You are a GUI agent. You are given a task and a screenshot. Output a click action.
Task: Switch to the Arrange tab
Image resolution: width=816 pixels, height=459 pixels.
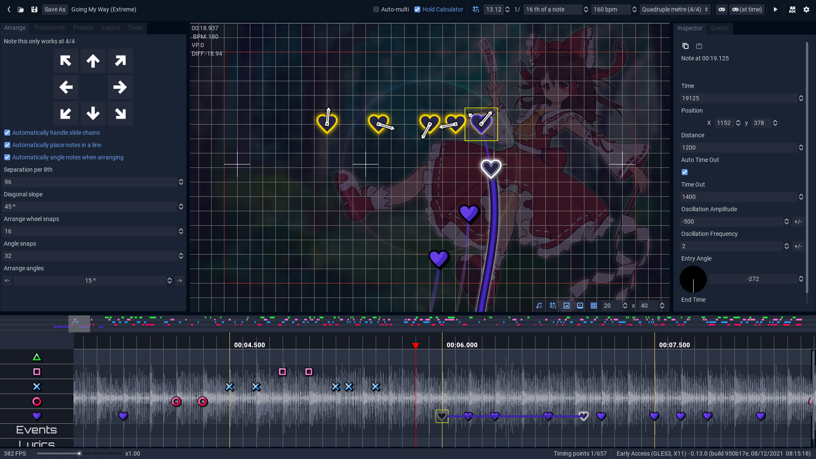click(x=15, y=28)
